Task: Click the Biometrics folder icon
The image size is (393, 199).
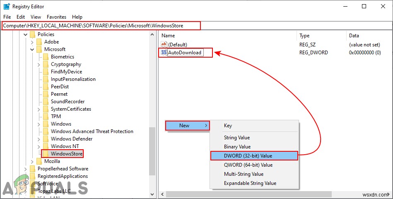Action: pyautogui.click(x=46, y=57)
